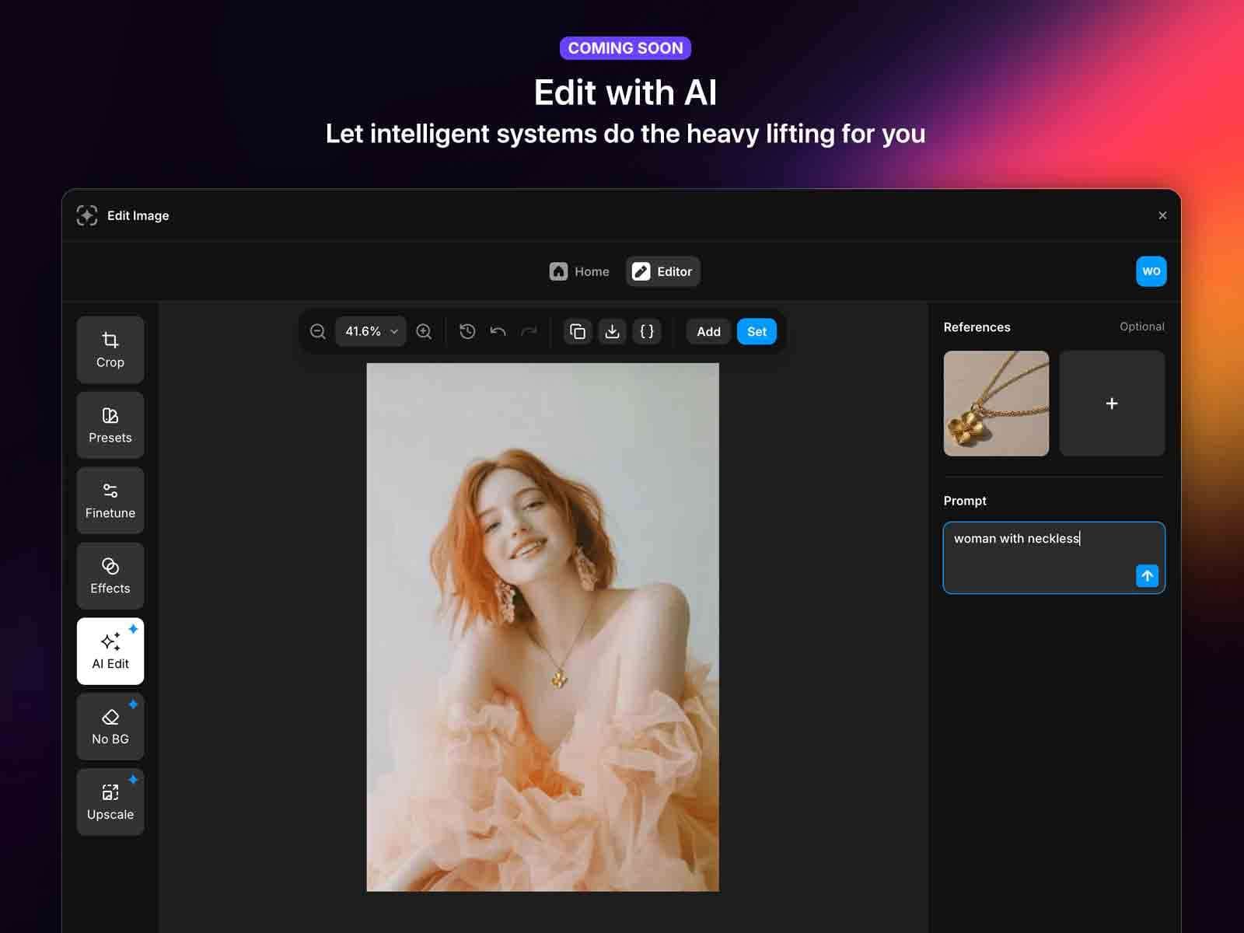Switch to the Home tab

click(x=578, y=271)
